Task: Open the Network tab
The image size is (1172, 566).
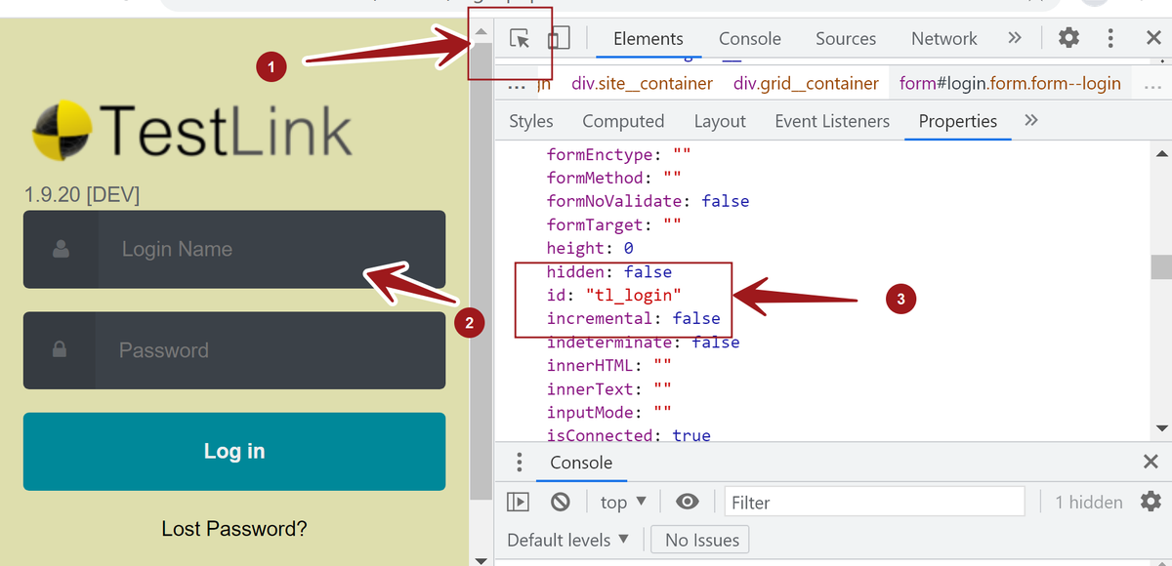Action: [944, 39]
